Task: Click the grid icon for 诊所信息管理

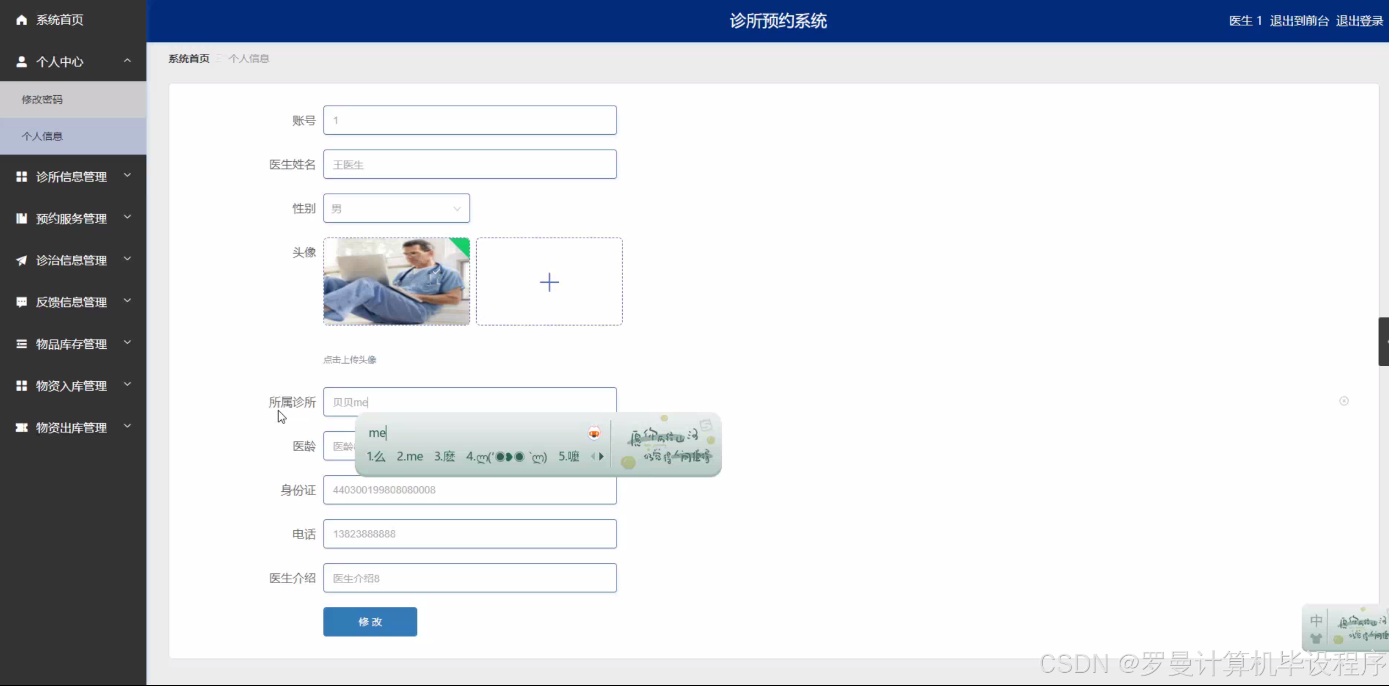Action: coord(21,177)
